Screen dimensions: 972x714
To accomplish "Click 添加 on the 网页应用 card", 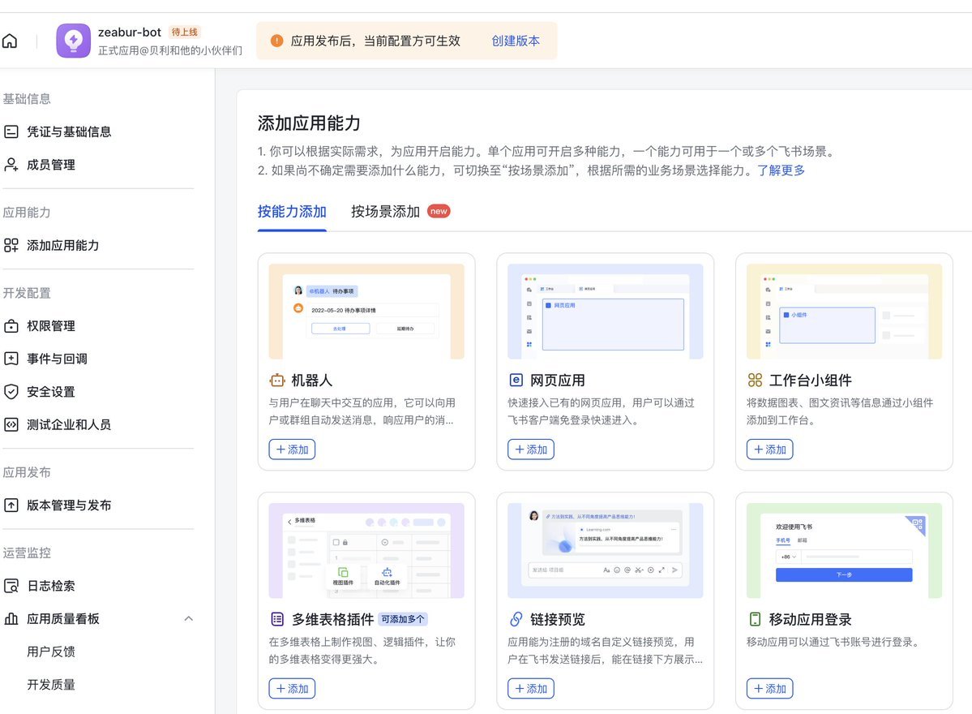I will (x=530, y=449).
